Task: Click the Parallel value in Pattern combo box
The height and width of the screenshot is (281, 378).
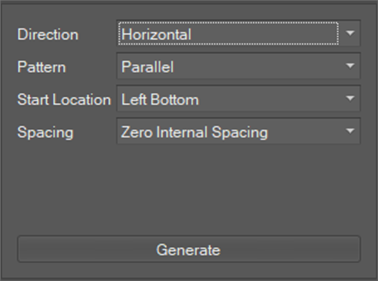Action: click(148, 67)
